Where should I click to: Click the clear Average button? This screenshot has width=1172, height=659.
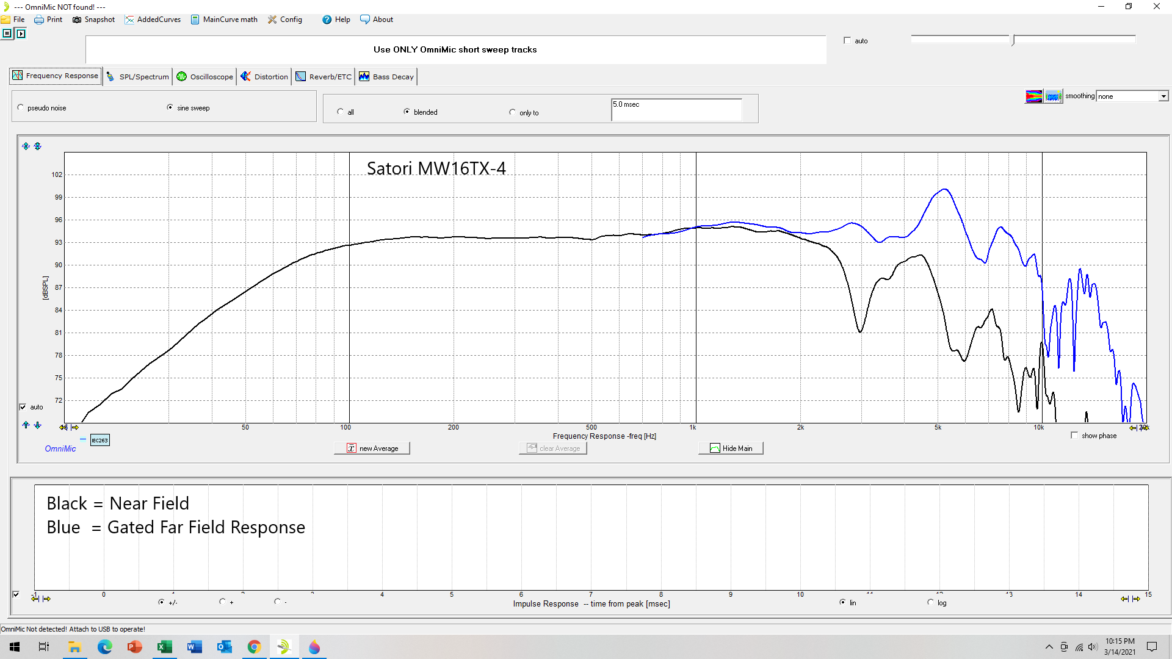(x=553, y=448)
